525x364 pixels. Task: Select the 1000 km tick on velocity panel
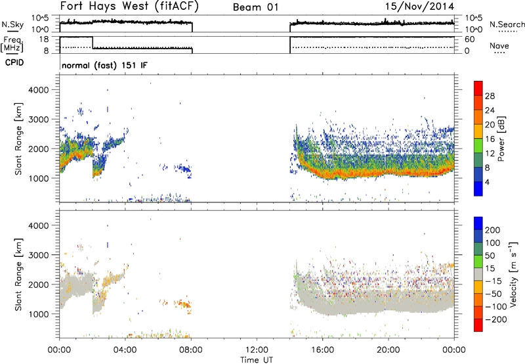point(39,314)
